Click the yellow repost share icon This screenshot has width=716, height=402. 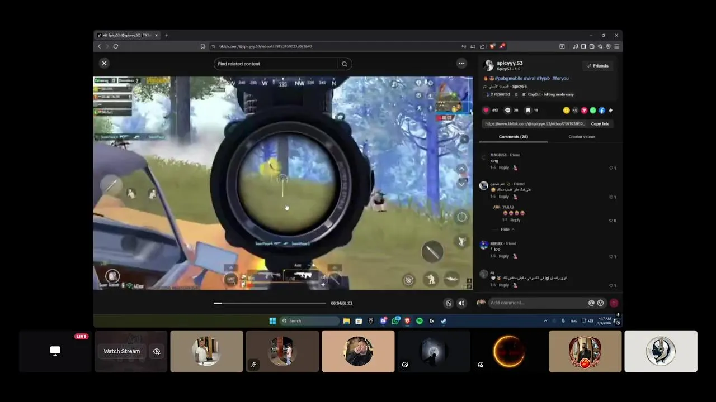[566, 111]
